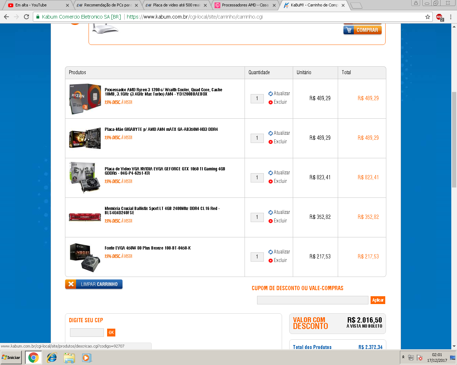Open the Chrome three-dot menu

point(451,17)
